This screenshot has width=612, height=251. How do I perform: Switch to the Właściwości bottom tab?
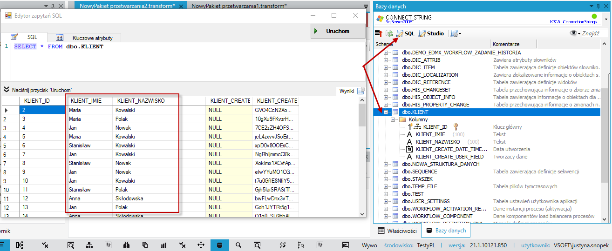point(397,231)
